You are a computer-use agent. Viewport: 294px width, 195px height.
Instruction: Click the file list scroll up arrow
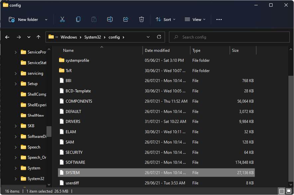[291, 49]
